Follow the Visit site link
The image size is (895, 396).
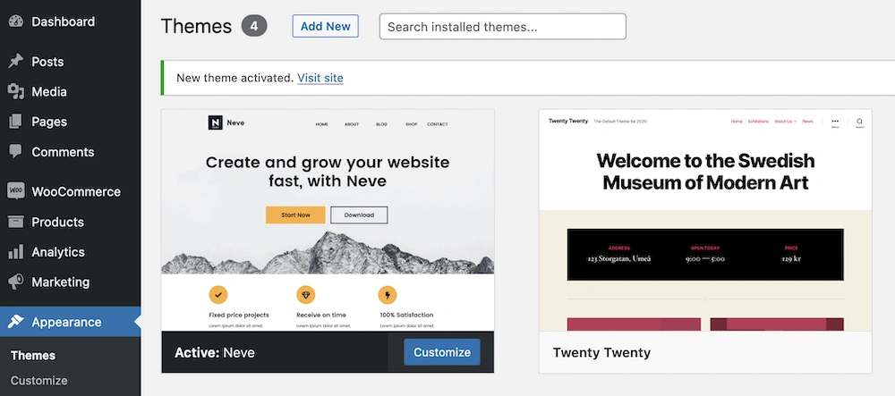320,78
